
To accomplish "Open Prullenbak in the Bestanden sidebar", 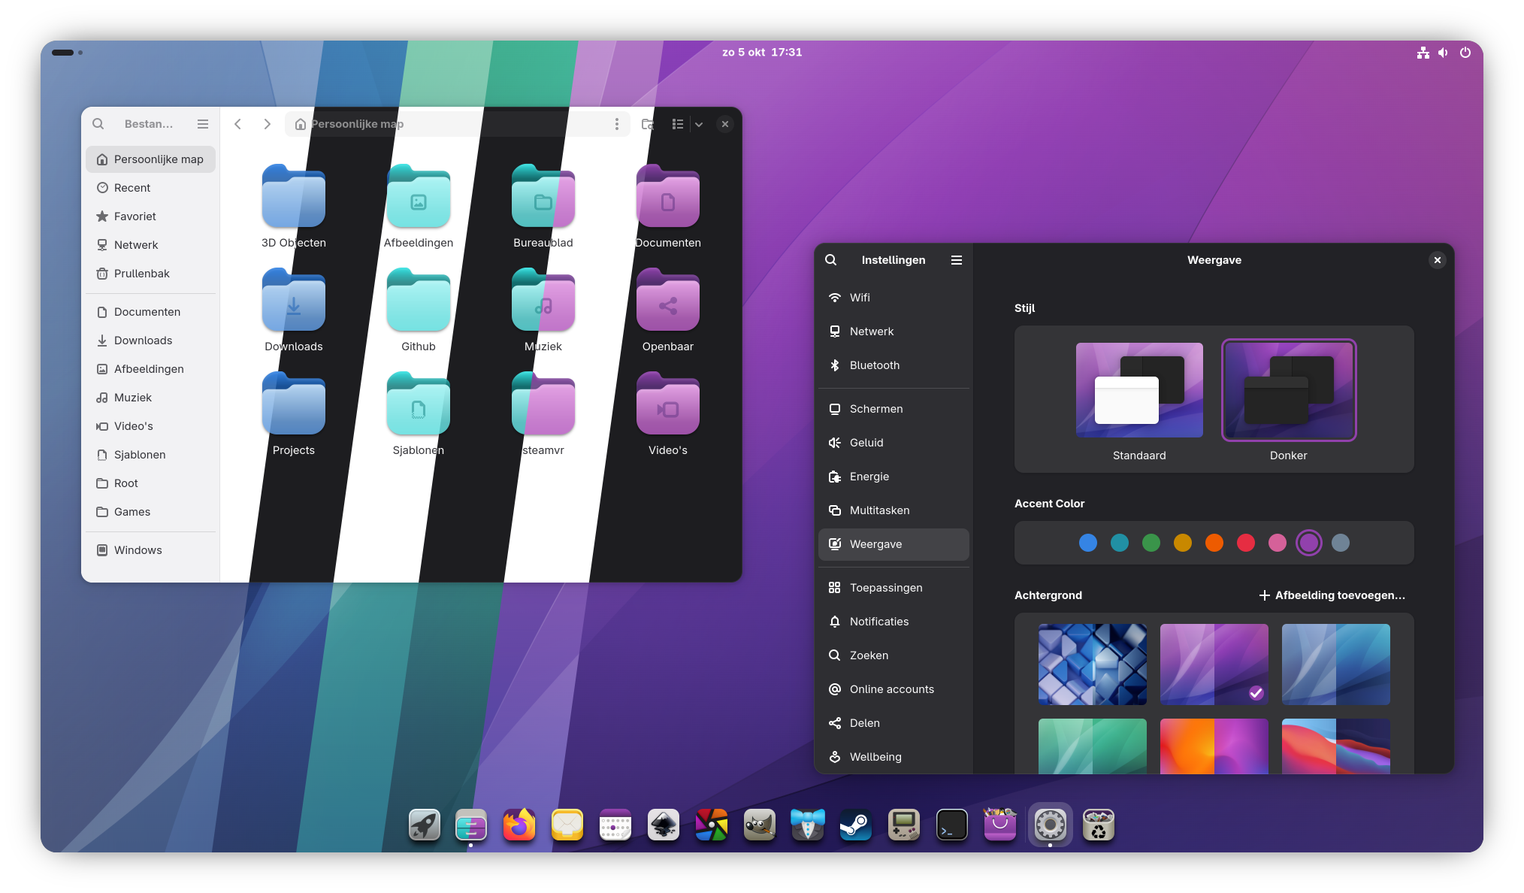I will point(150,274).
